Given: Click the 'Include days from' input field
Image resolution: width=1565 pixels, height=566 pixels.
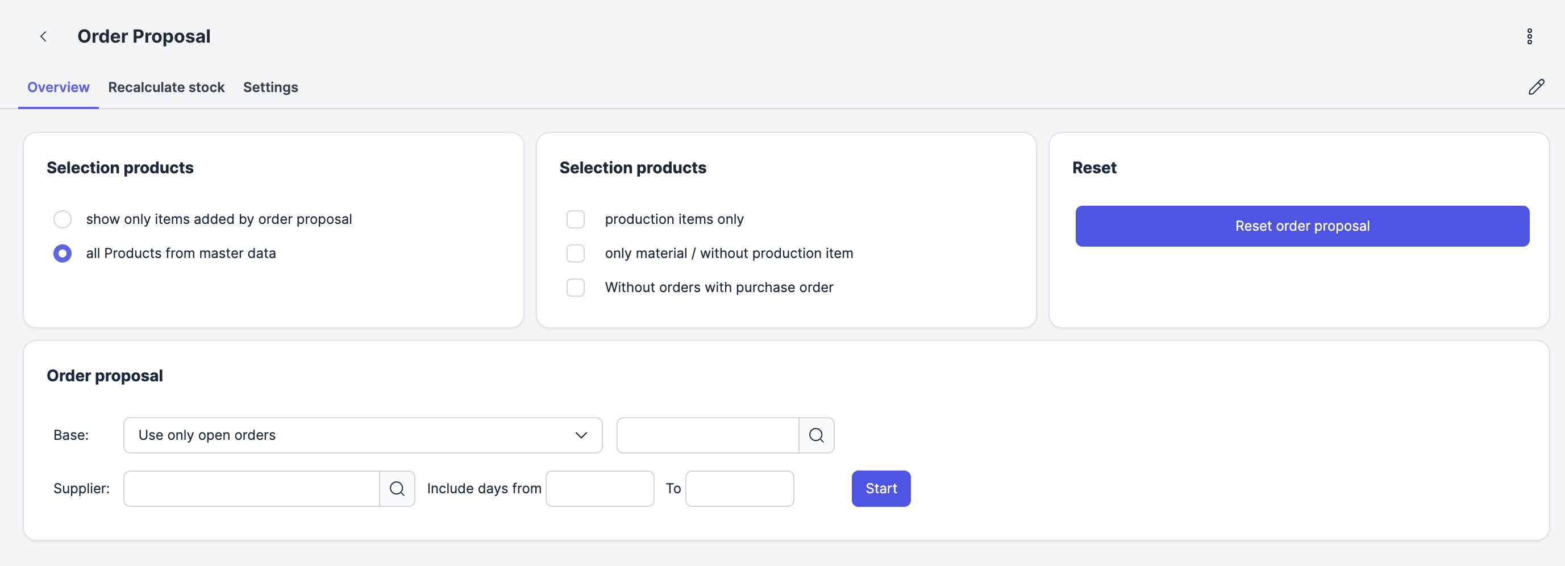Looking at the screenshot, I should point(600,488).
